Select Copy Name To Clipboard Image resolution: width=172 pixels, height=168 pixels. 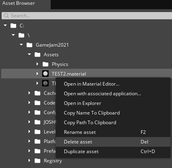[113, 113]
